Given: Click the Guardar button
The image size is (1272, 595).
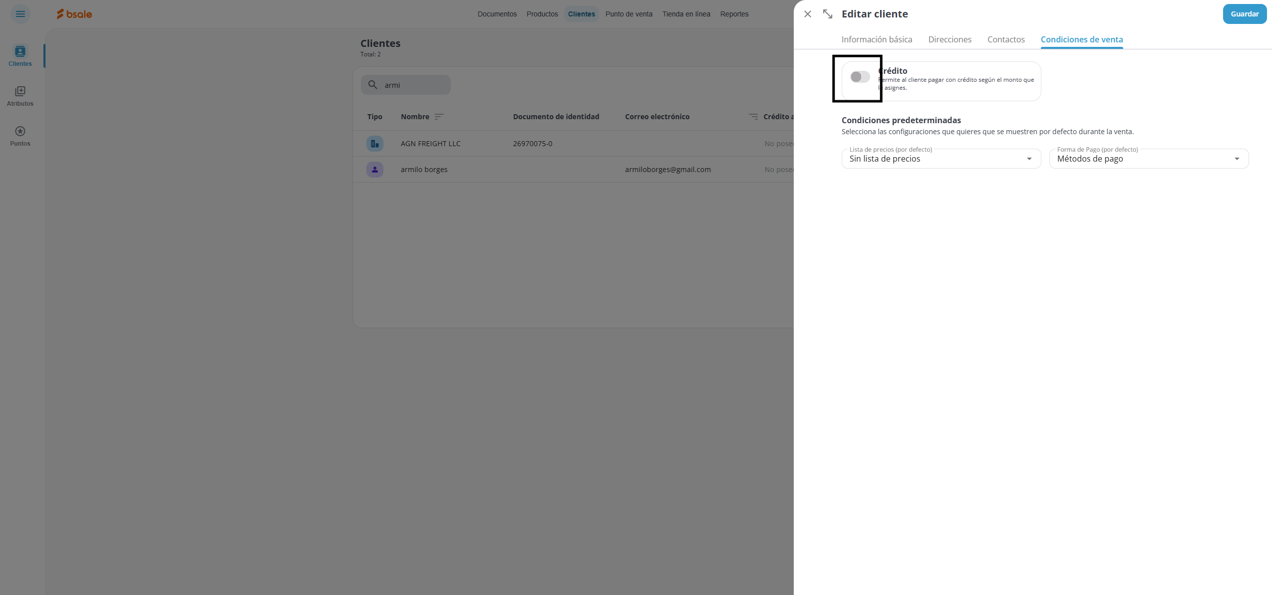Looking at the screenshot, I should click(1244, 14).
